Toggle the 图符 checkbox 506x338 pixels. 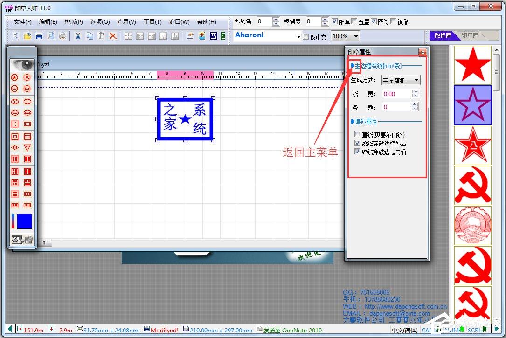374,21
